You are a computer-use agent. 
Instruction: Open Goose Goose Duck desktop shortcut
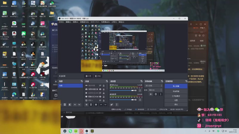coord(42,86)
